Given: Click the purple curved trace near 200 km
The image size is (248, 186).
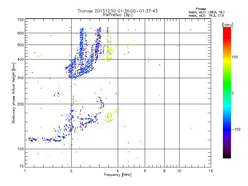Looking at the screenshot, I should click(x=101, y=103).
